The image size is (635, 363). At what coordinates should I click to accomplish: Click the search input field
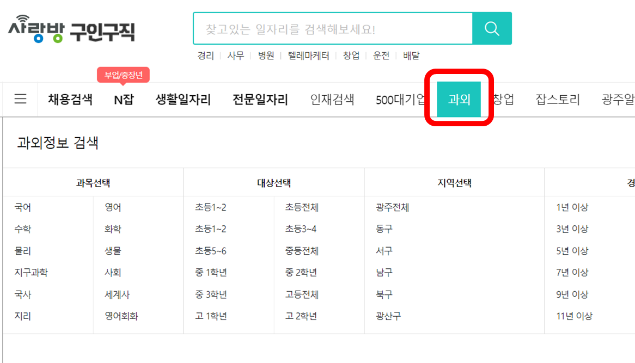(x=332, y=28)
